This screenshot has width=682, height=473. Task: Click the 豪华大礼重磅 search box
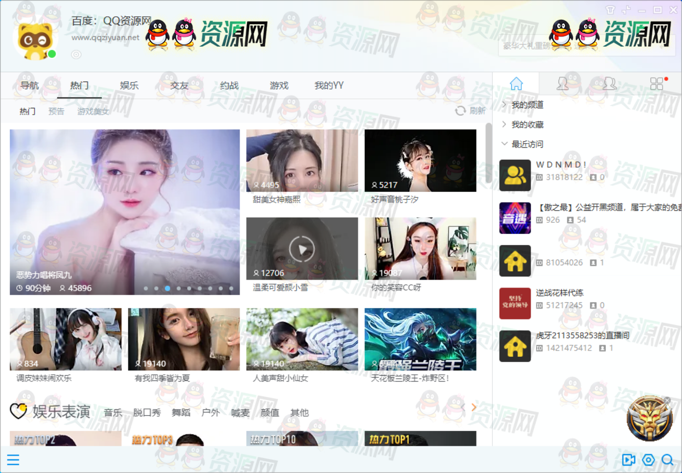click(586, 46)
